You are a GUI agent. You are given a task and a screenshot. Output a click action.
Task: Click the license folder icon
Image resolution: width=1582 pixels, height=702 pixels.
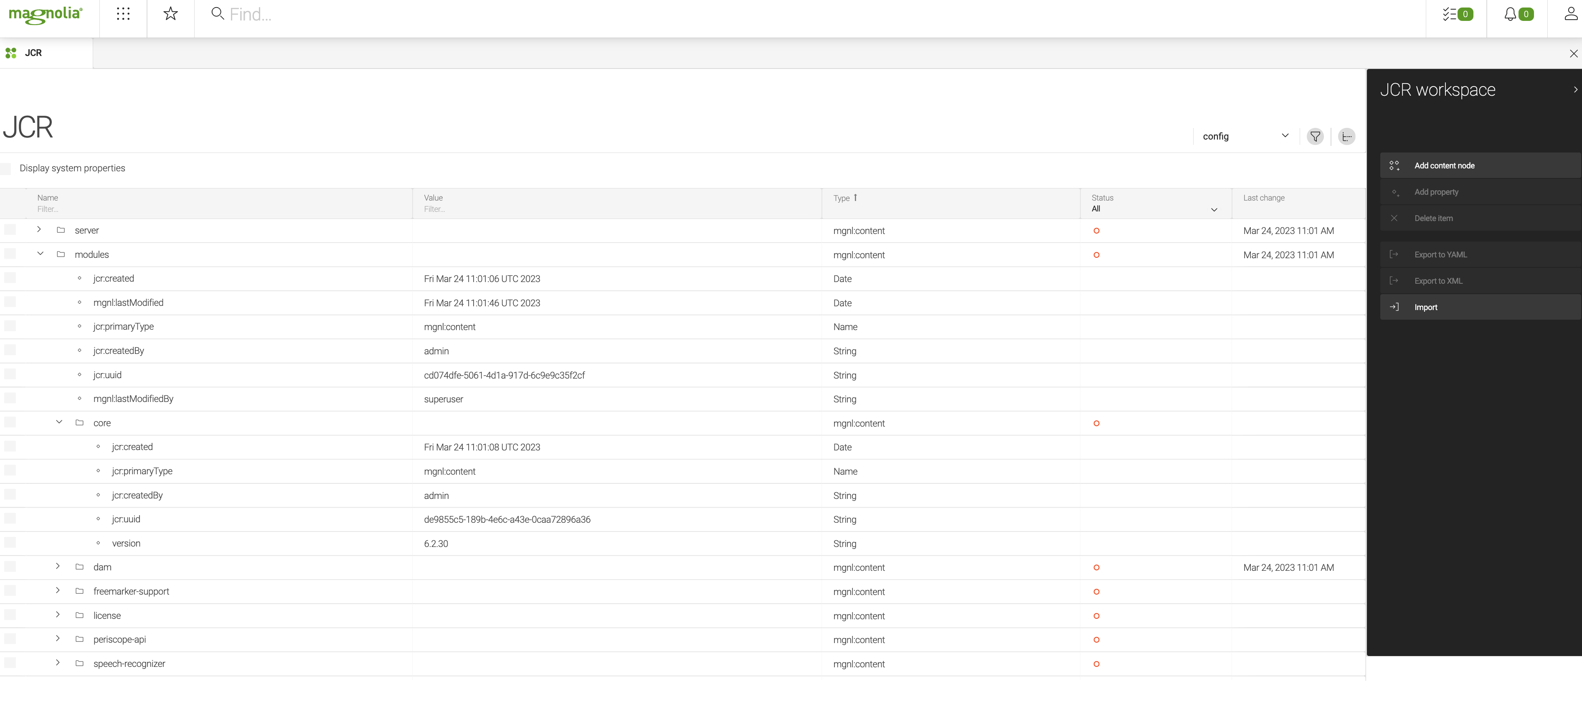79,615
